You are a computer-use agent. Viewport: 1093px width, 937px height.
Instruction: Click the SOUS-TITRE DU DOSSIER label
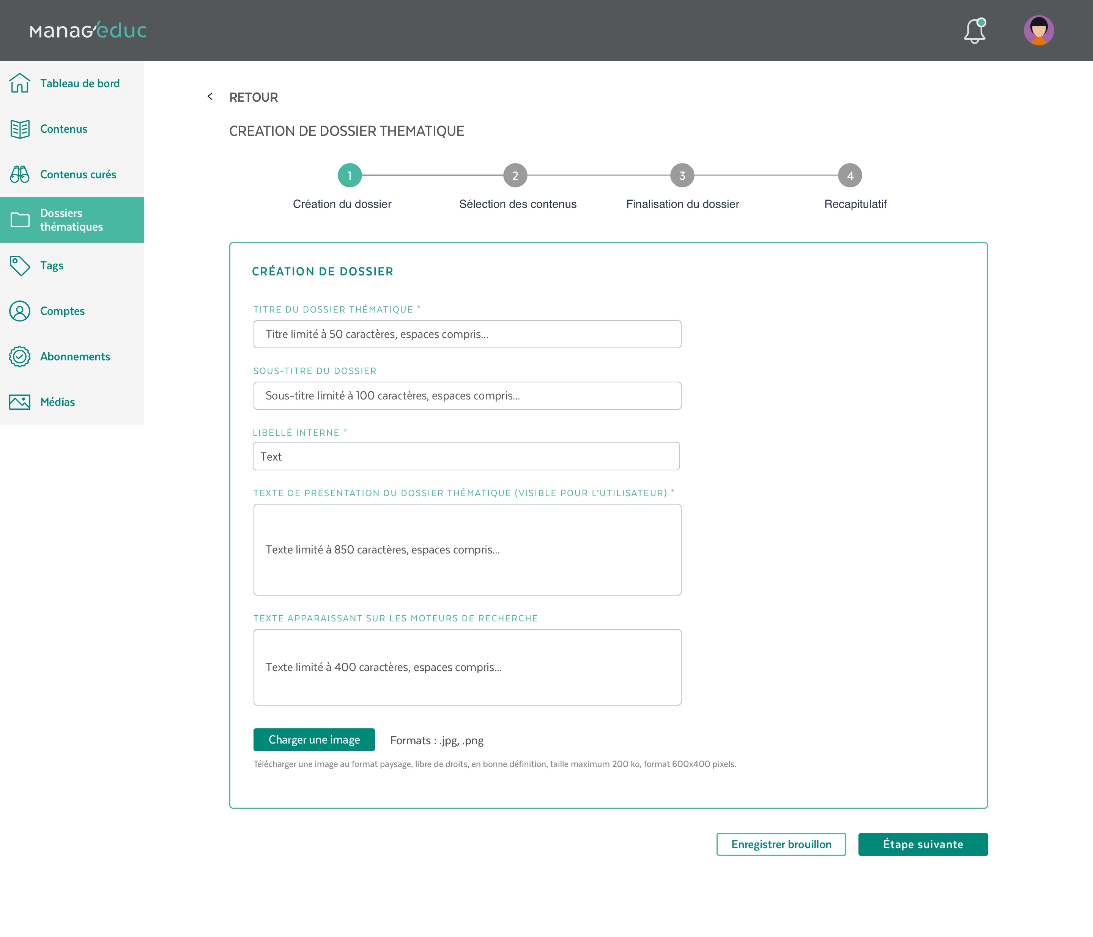315,371
